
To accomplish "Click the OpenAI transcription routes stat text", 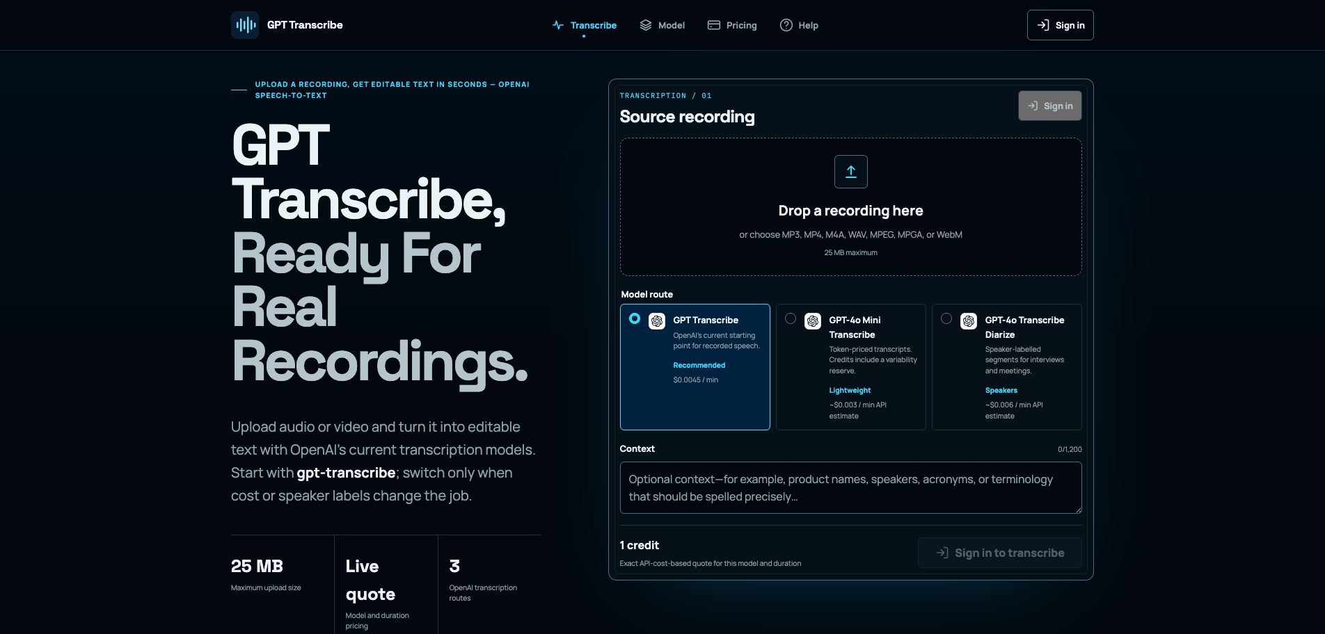I will pos(483,593).
